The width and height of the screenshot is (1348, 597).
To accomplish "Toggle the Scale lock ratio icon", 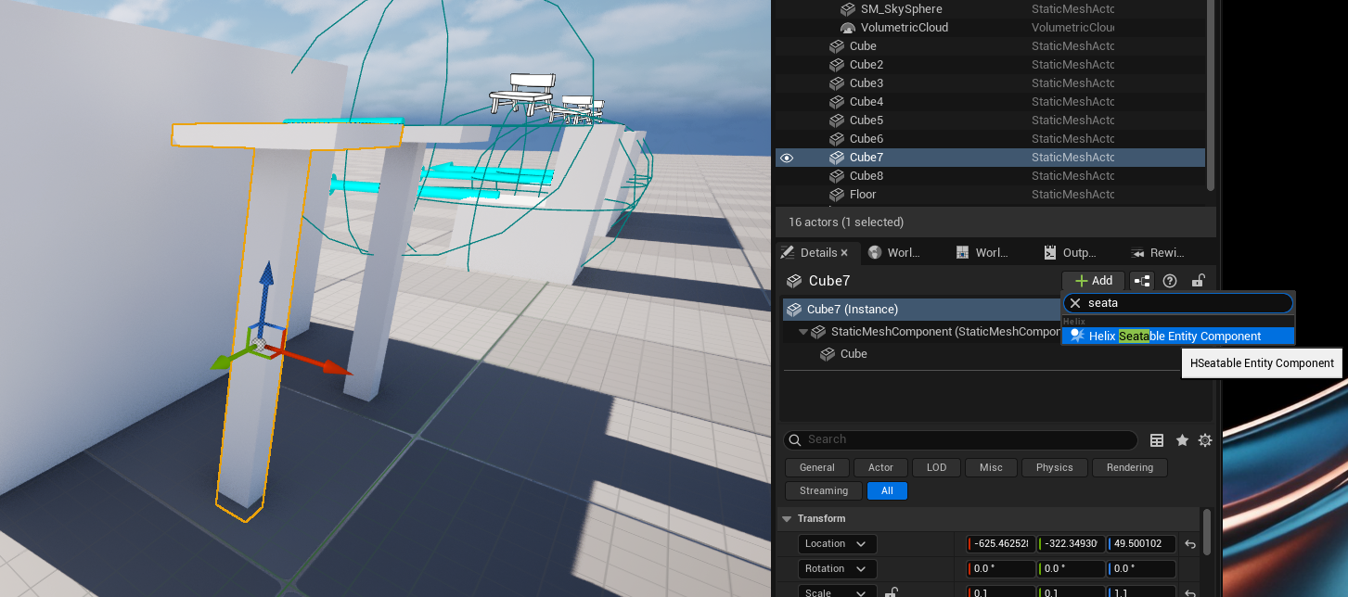I will click(x=892, y=592).
